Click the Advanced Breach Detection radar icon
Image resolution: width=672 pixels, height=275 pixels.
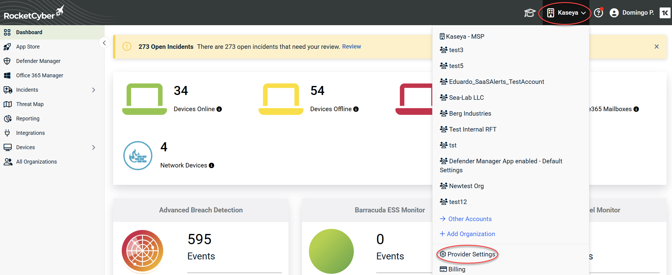tap(142, 251)
